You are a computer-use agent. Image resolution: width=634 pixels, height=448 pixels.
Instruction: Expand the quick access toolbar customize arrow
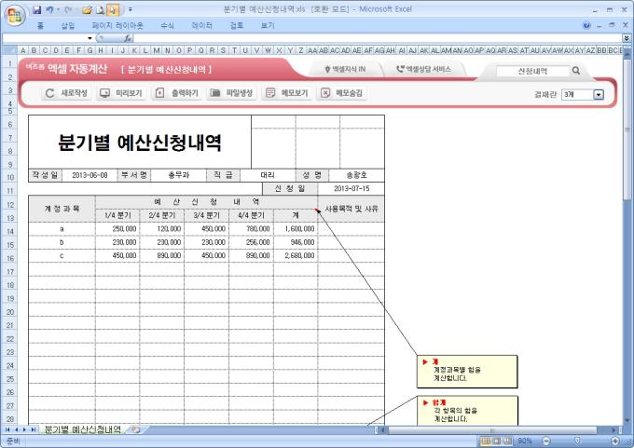(131, 9)
